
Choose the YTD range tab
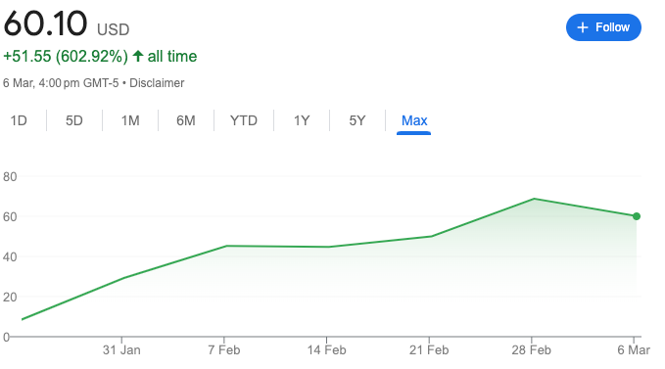click(244, 120)
